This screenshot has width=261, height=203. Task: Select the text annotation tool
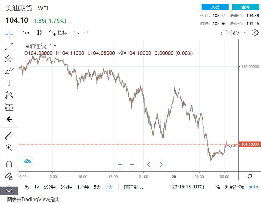pyautogui.click(x=9, y=83)
